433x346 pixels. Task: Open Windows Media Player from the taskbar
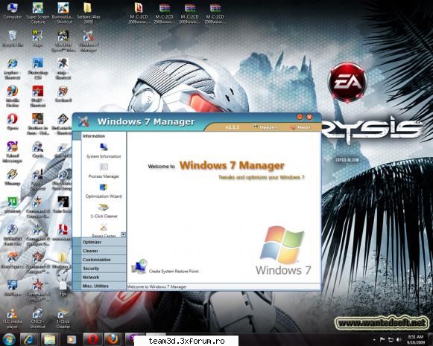pyautogui.click(x=71, y=339)
